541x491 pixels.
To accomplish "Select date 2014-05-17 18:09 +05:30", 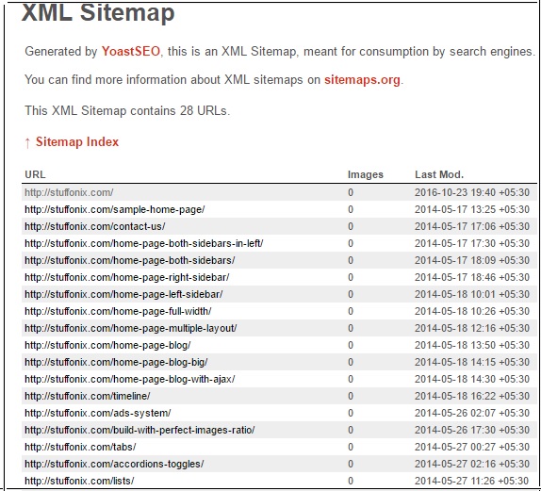I will pos(472,260).
